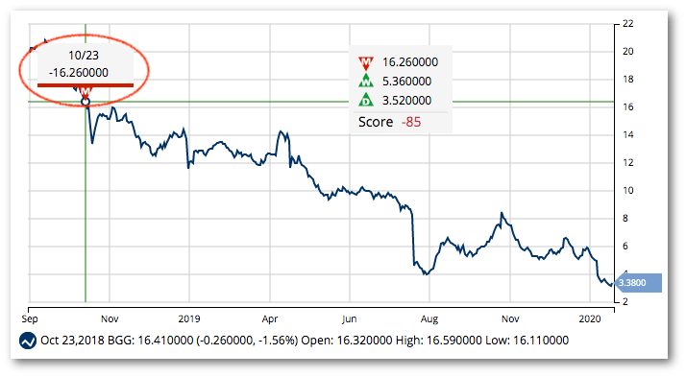Click the 14 price axis label
Image resolution: width=686 pixels, height=377 pixels.
pos(627,135)
